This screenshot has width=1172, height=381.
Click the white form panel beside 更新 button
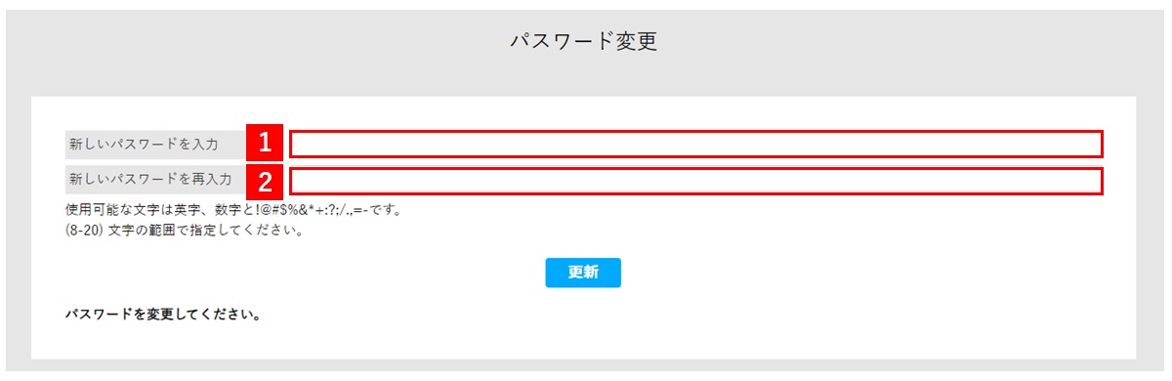pyautogui.click(x=830, y=274)
